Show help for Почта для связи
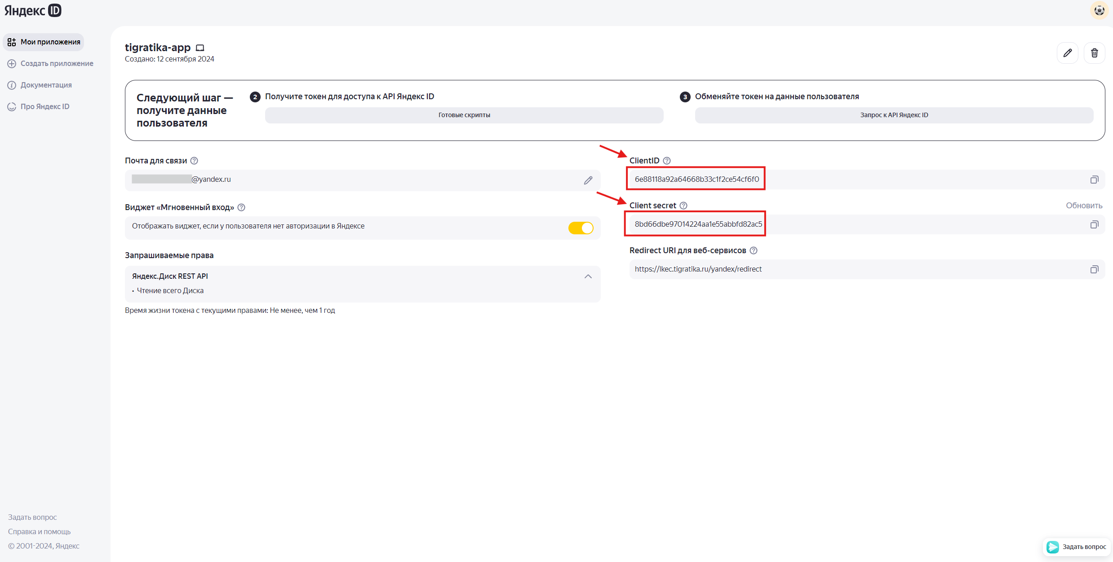 [194, 161]
